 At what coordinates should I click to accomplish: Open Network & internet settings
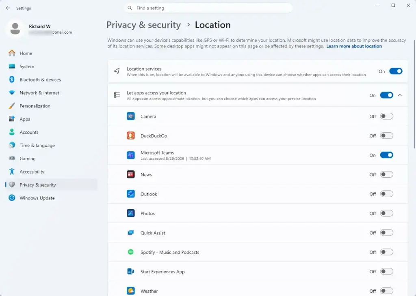pos(51,93)
